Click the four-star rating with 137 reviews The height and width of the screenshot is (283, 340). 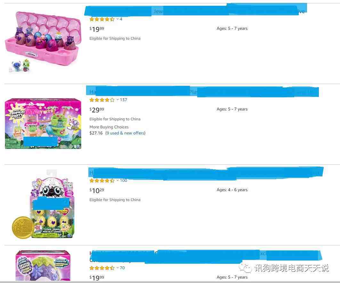click(102, 100)
